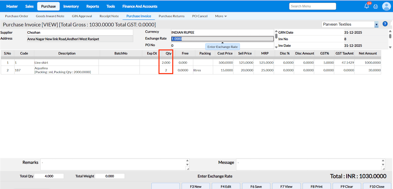393x189 pixels.
Task: Click the down arrow on the right header scrollbar
Action: click(x=390, y=47)
